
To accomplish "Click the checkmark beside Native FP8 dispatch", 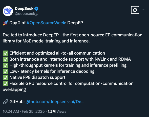I will tap(6, 77).
